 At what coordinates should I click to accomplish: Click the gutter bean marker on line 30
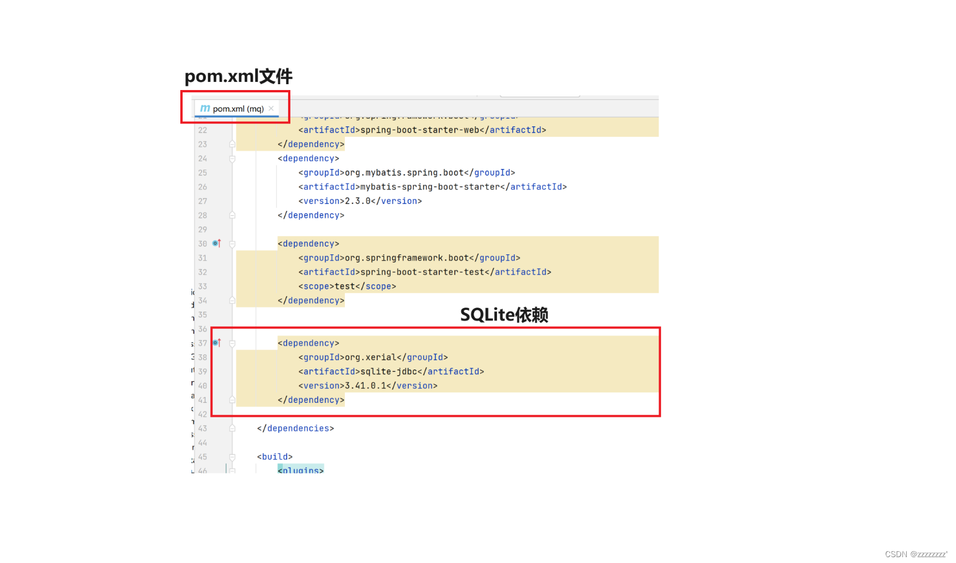tap(216, 243)
